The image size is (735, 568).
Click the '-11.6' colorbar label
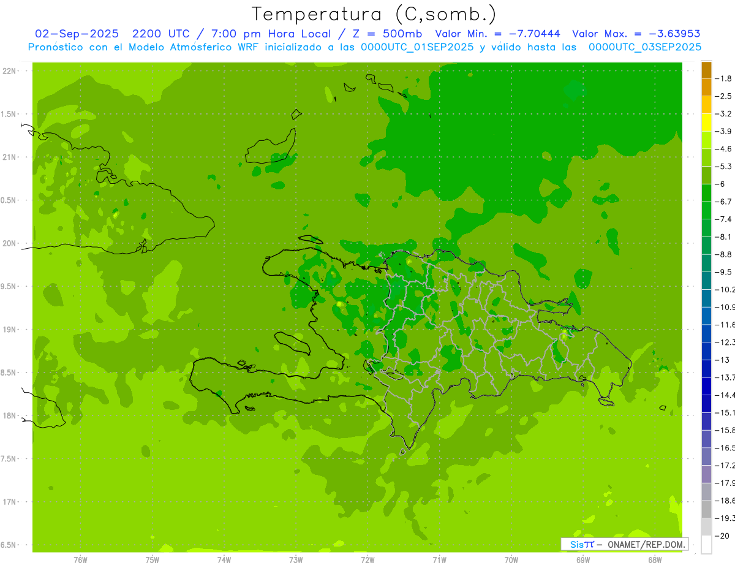coord(725,325)
